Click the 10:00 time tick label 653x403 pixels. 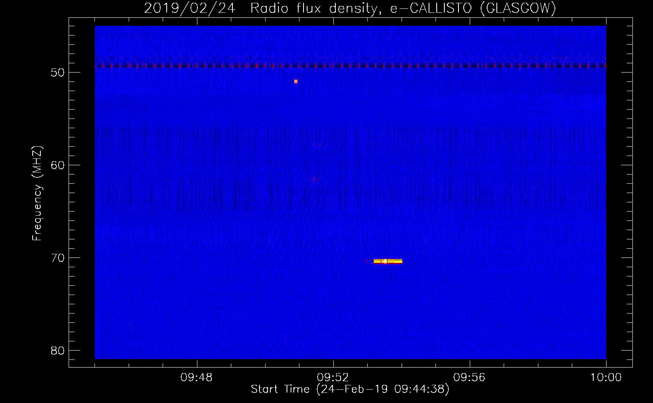tap(606, 378)
